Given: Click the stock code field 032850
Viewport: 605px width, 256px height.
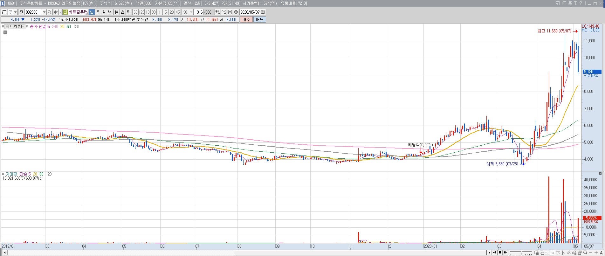Looking at the screenshot, I should tap(33, 12).
